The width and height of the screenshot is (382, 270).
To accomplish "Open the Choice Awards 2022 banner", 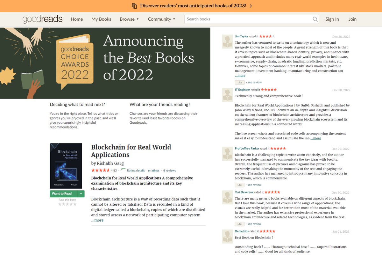I will [105, 63].
